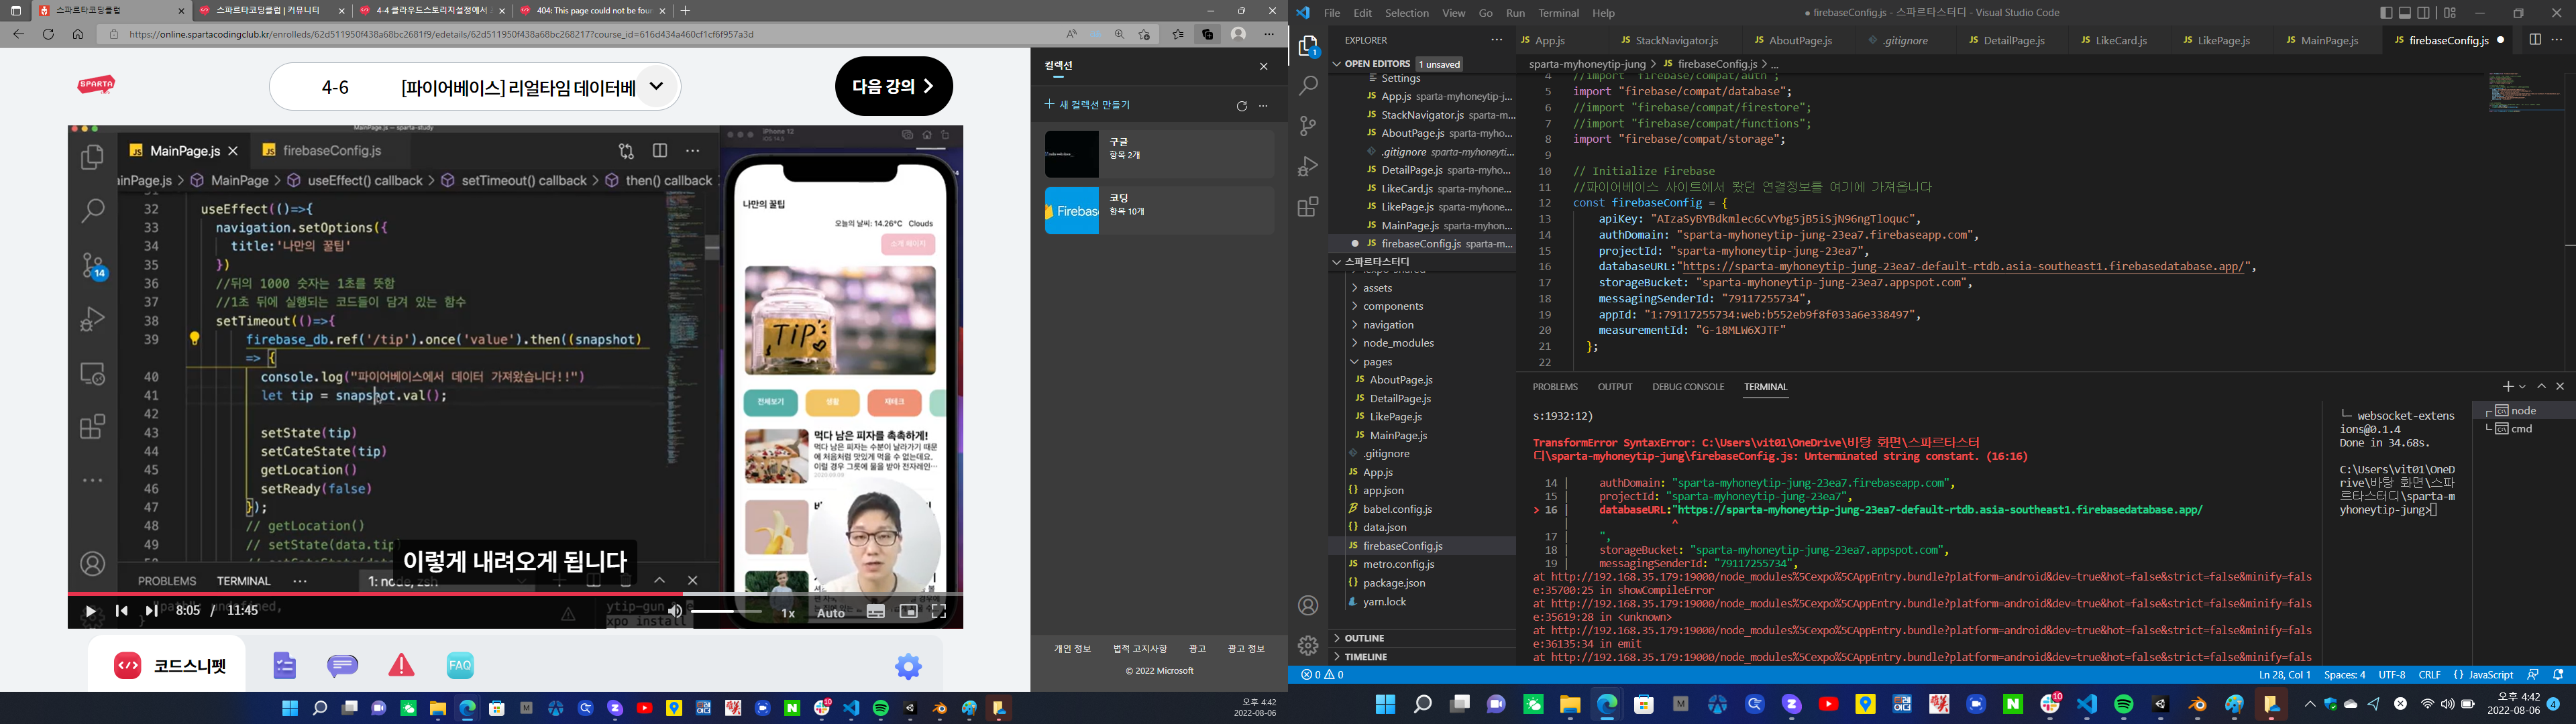
Task: Open the Search view in VS Code activity bar
Action: click(1308, 86)
